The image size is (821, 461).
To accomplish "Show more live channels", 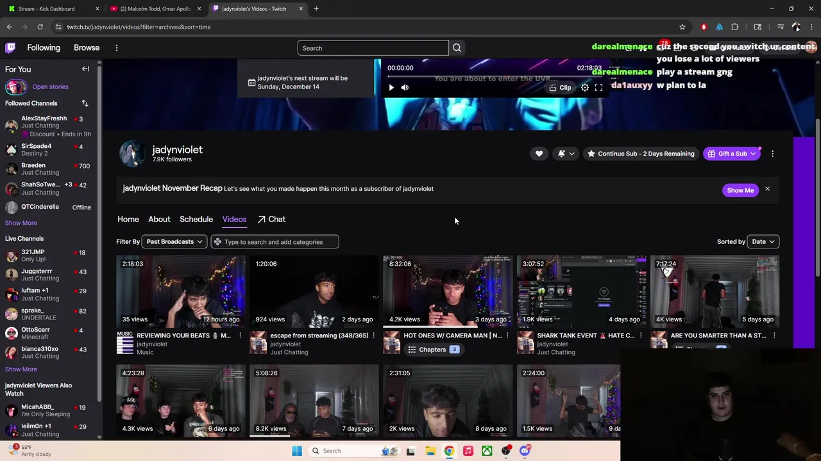I will (x=21, y=369).
